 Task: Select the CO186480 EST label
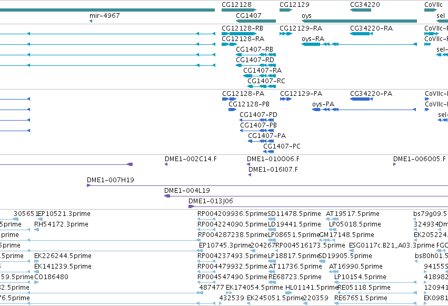pos(51,277)
